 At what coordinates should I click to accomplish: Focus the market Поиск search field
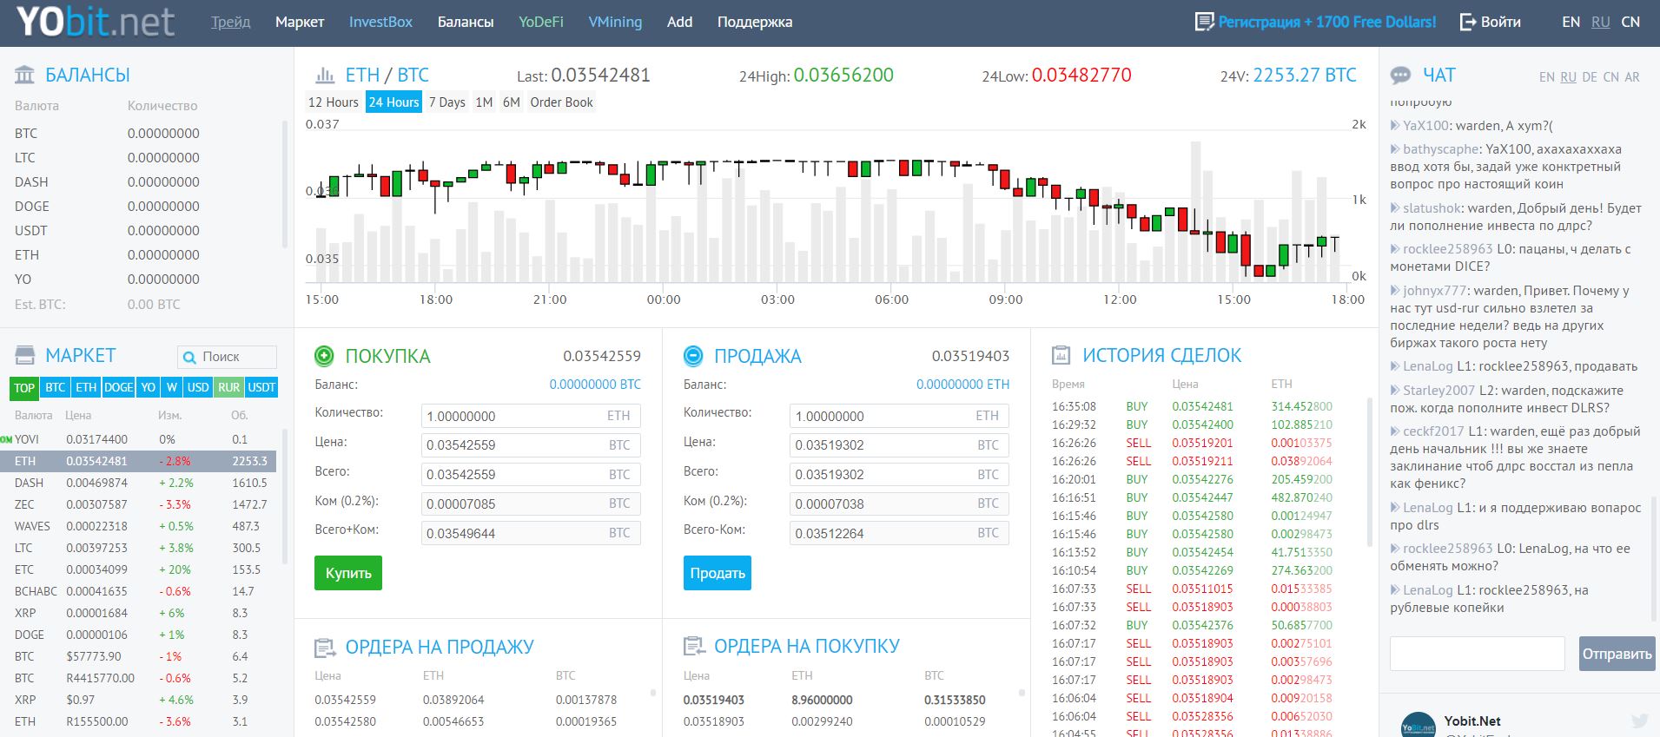[227, 357]
